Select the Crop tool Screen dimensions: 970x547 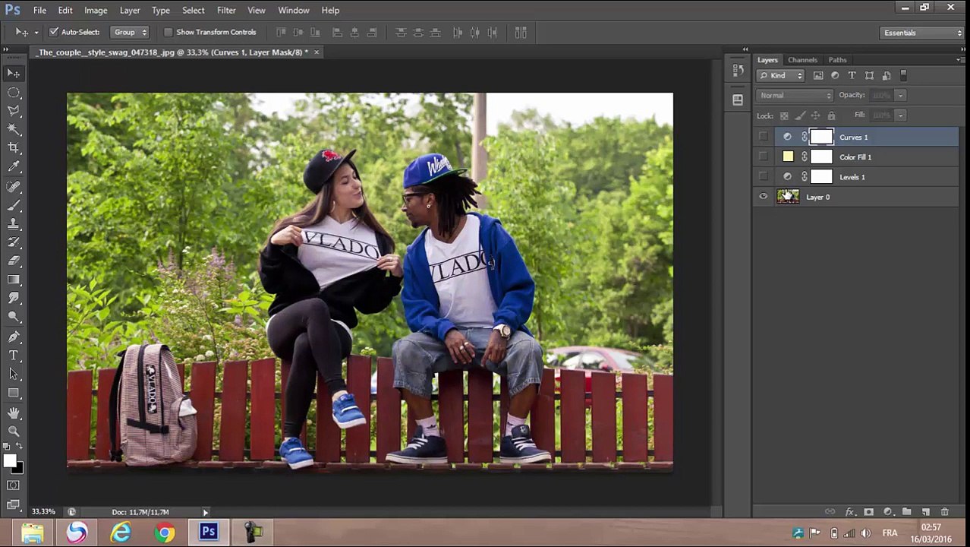click(14, 148)
